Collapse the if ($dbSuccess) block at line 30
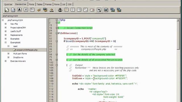The height and width of the screenshot is (102, 182). (x=57, y=33)
